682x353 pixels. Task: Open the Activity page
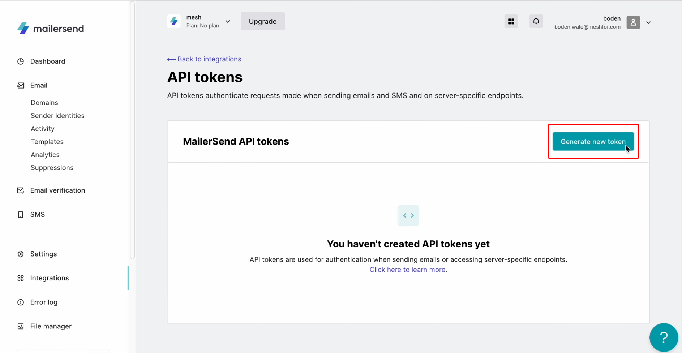(x=43, y=129)
